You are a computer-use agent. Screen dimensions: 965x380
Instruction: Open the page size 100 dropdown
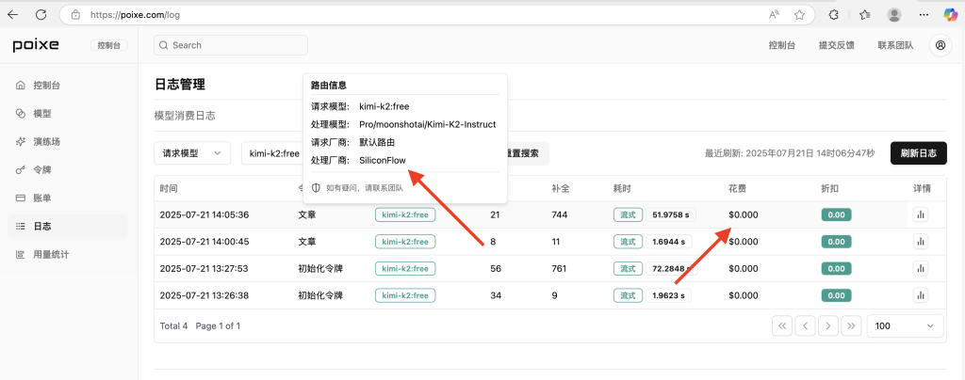[x=905, y=326]
